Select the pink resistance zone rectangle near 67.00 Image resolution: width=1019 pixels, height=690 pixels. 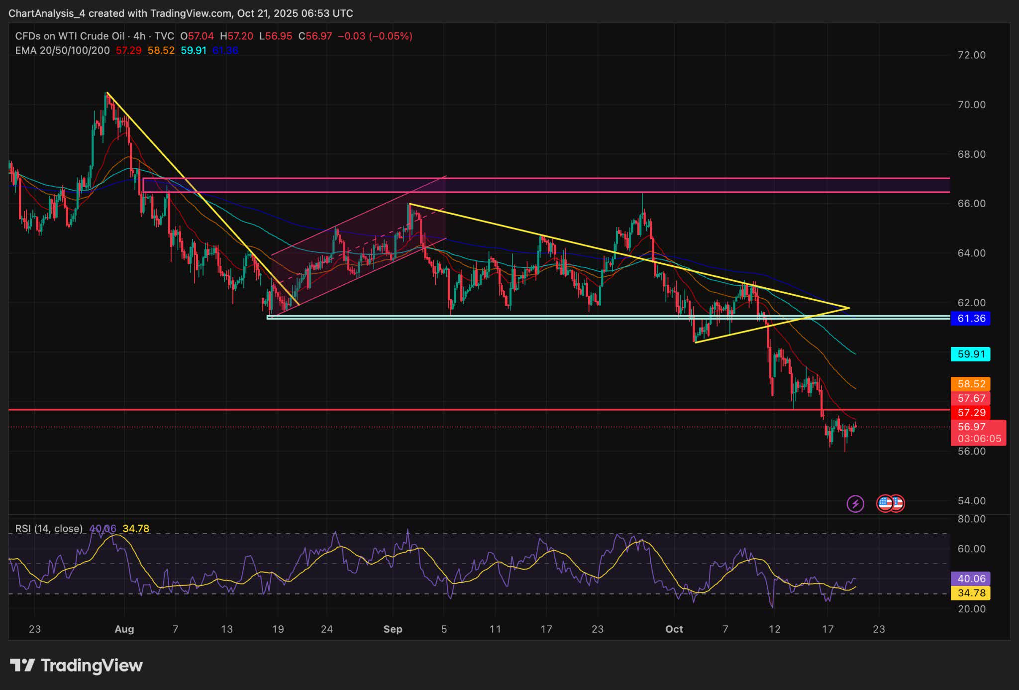(546, 185)
